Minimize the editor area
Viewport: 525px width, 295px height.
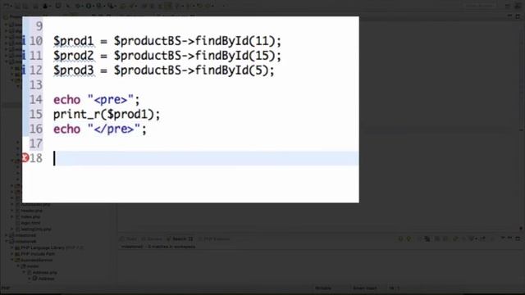coord(510,16)
